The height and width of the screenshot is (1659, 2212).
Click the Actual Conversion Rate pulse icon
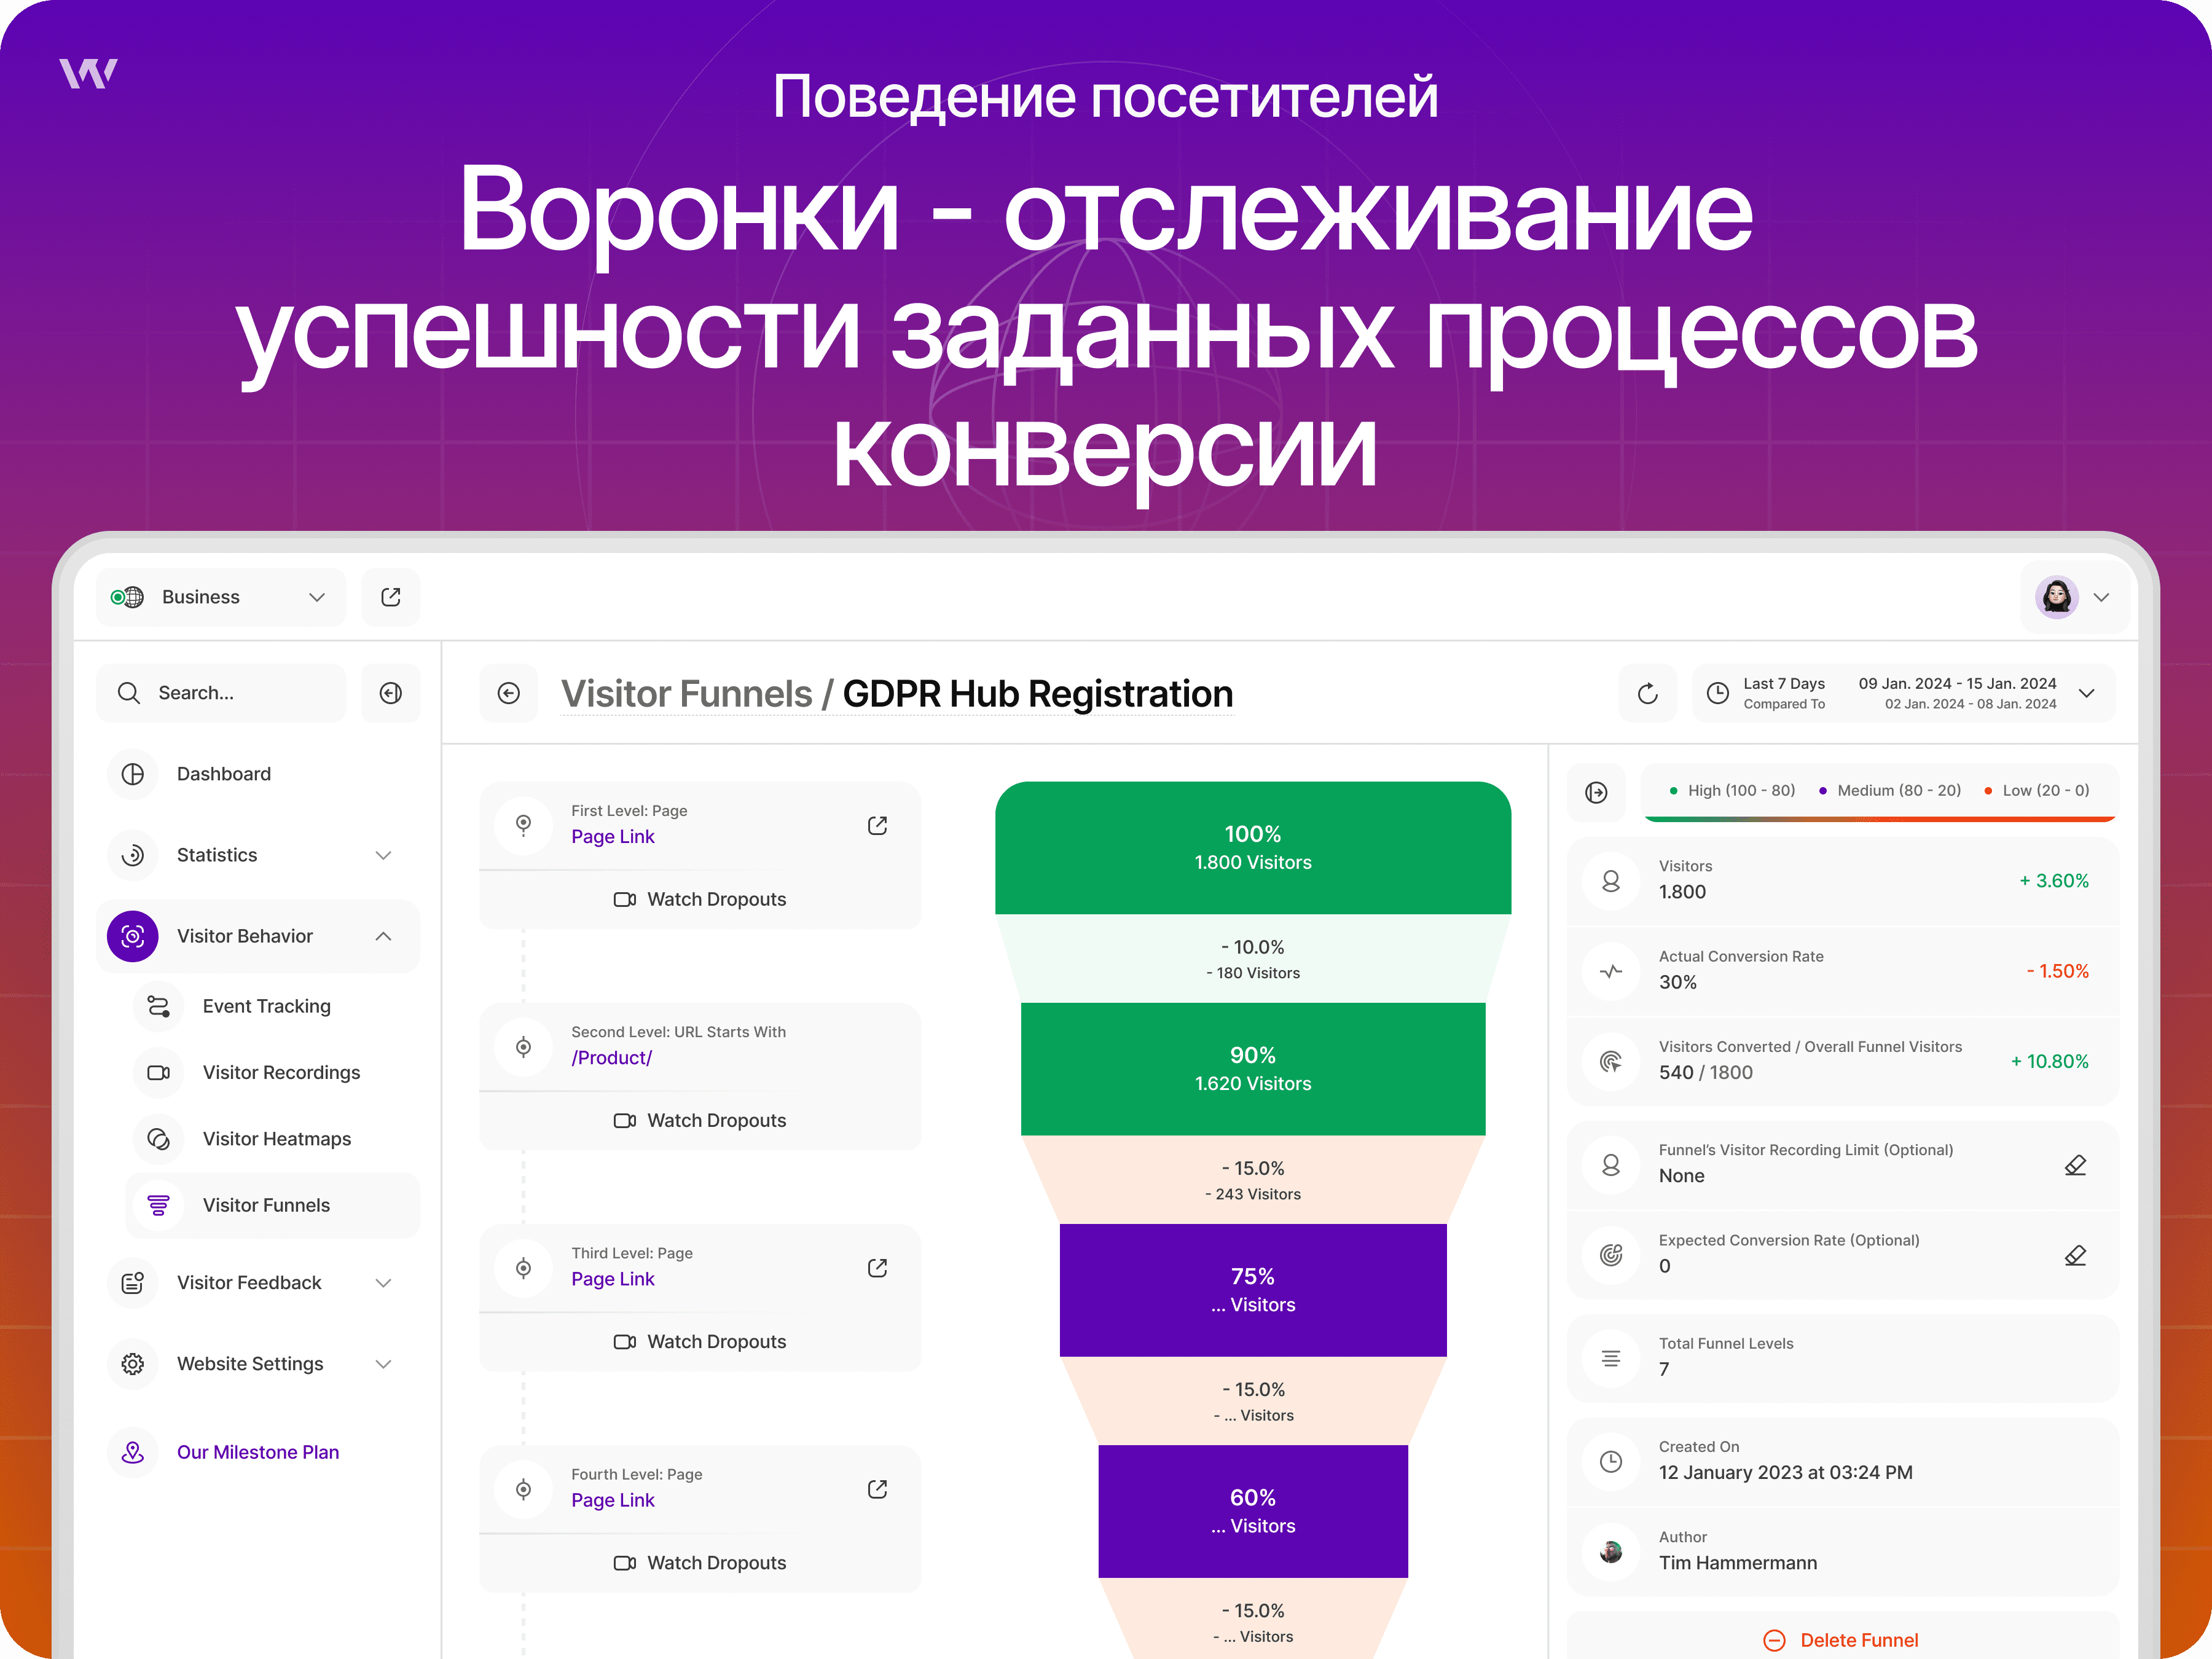pos(1611,971)
